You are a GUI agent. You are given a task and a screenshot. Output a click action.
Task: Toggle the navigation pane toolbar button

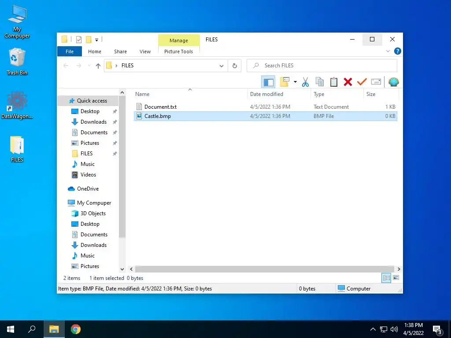coord(268,82)
